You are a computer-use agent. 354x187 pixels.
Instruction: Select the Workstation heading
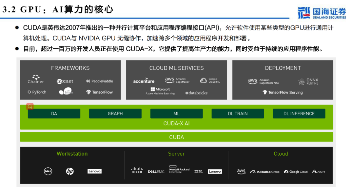point(72,154)
